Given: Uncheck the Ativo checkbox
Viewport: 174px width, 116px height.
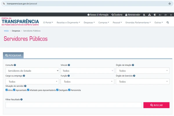Looking at the screenshot, I should (x=7, y=90).
